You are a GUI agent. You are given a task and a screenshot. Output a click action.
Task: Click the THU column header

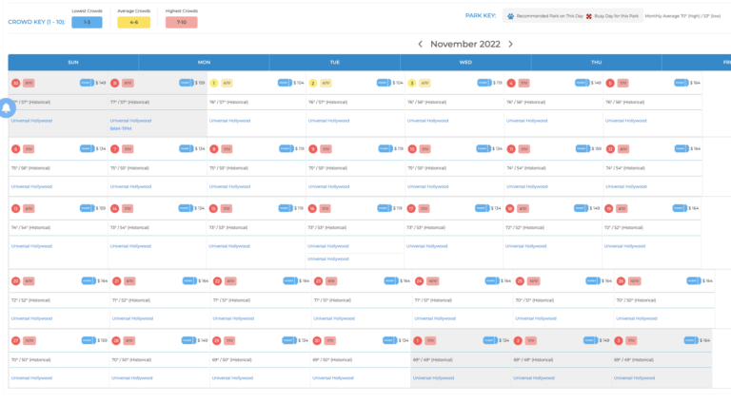pyautogui.click(x=596, y=63)
